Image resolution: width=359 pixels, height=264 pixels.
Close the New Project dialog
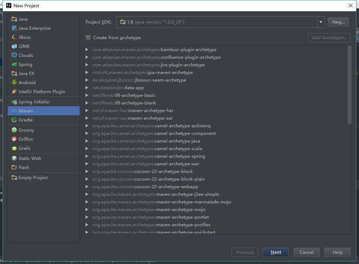[x=351, y=5]
